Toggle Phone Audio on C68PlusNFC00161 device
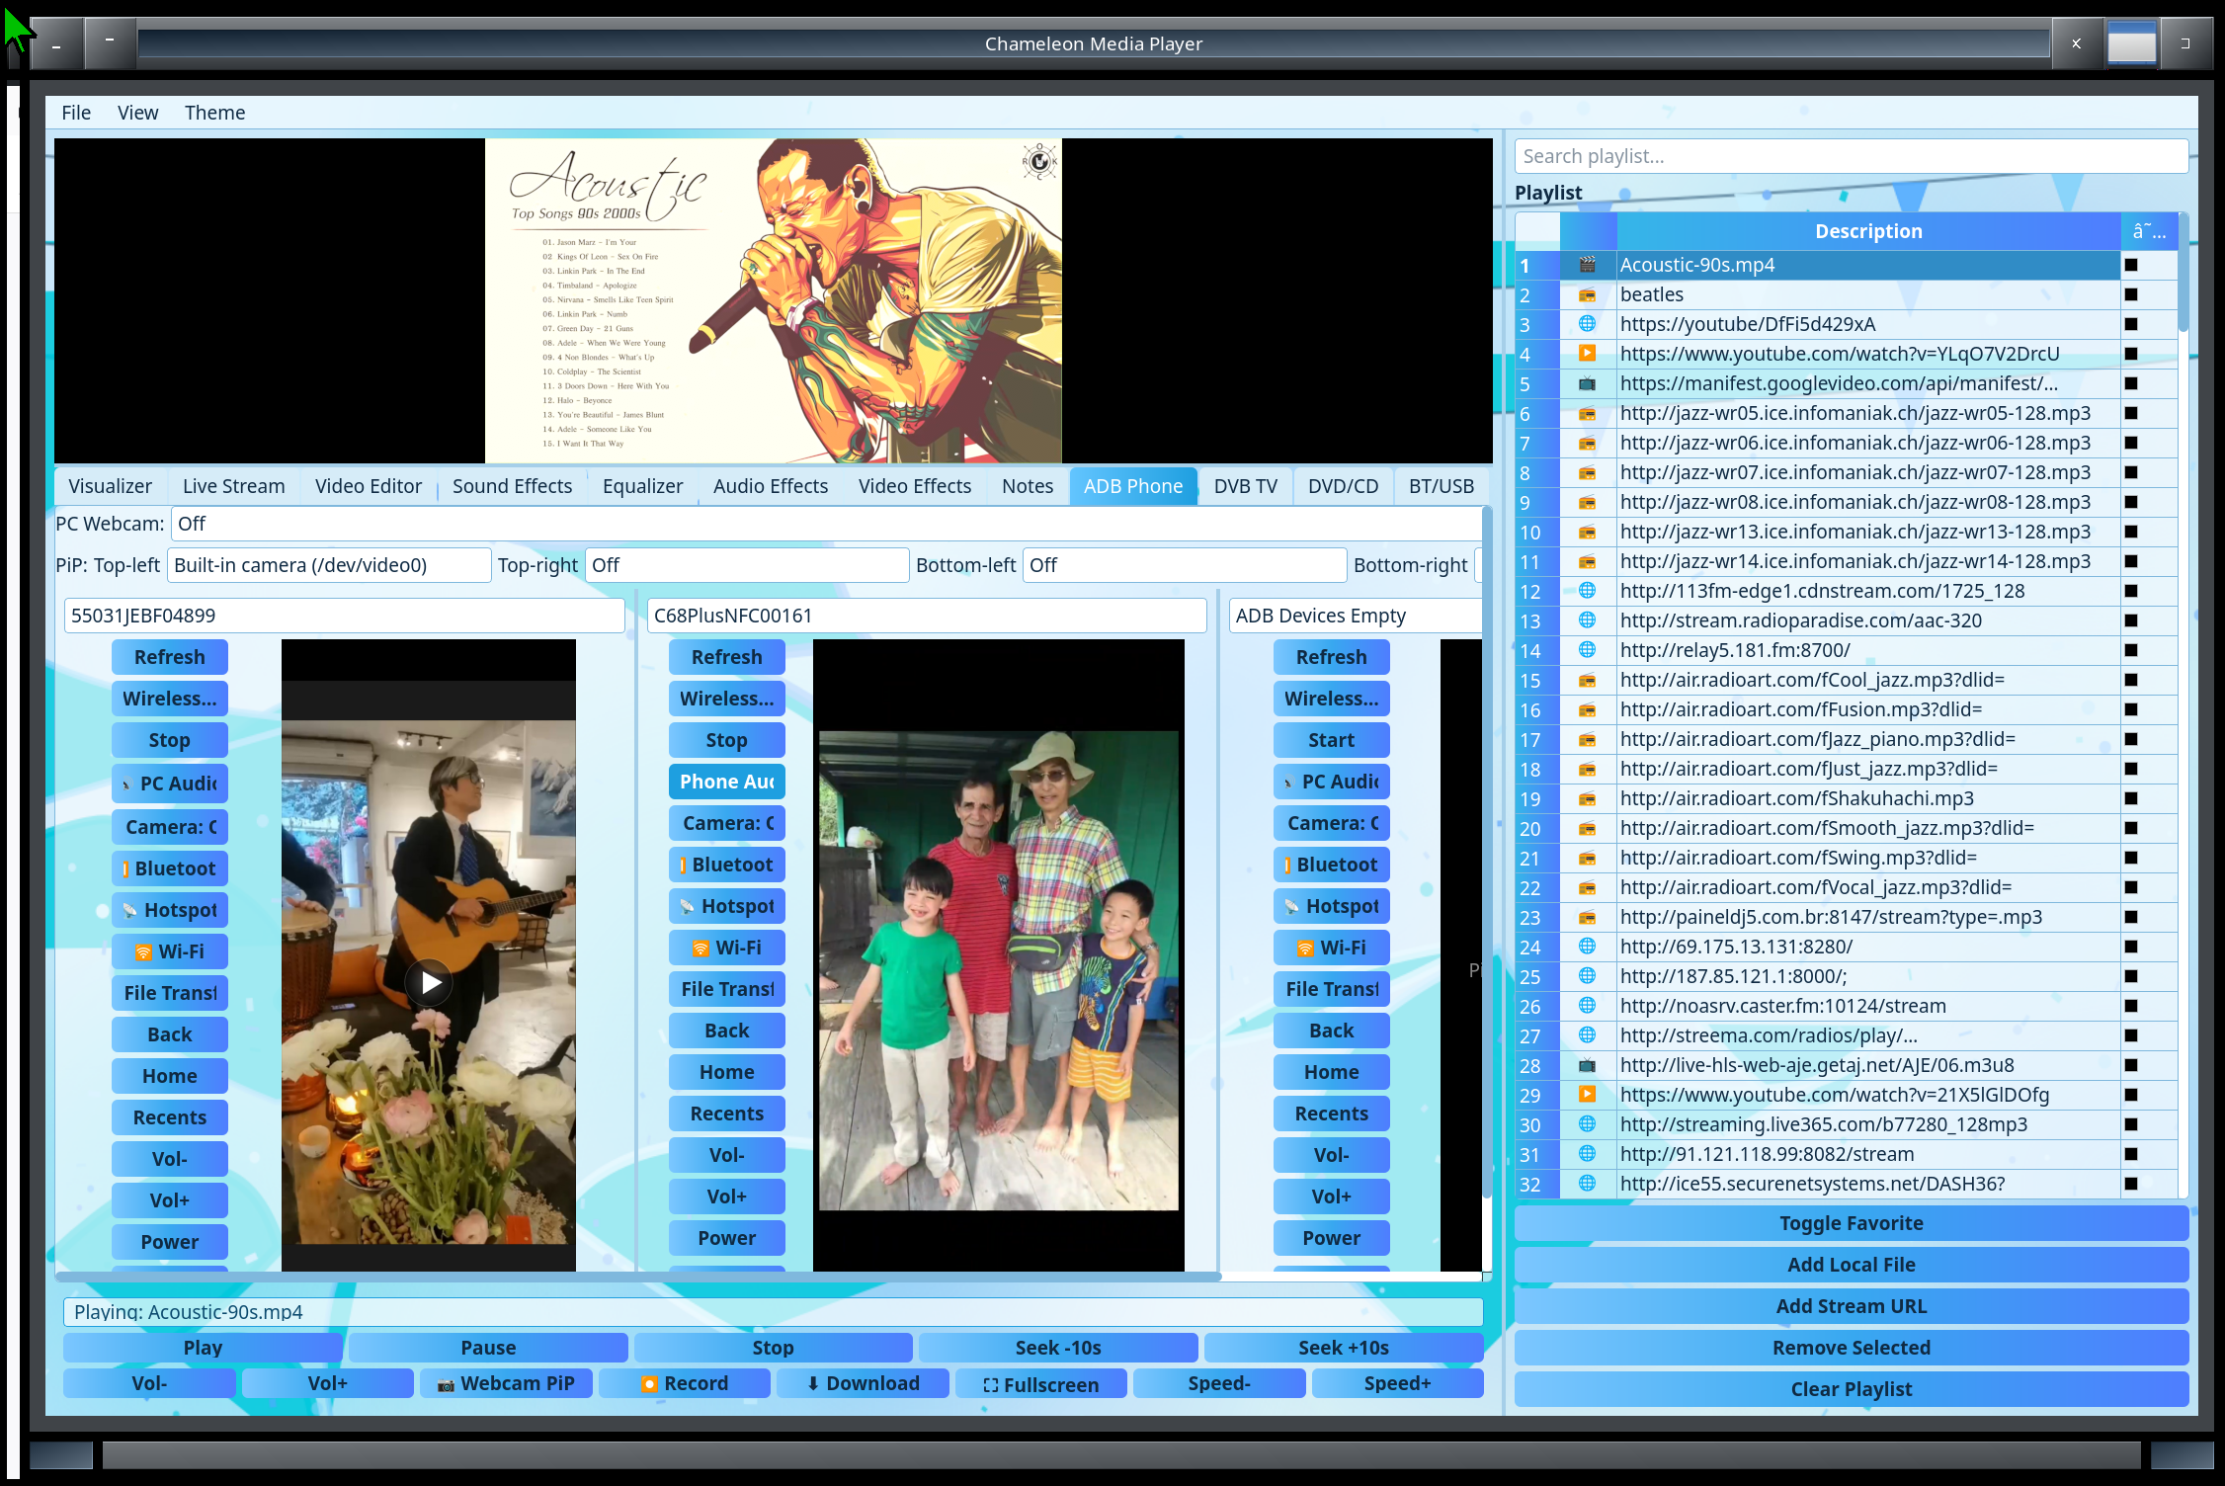This screenshot has height=1486, width=2225. pos(727,782)
